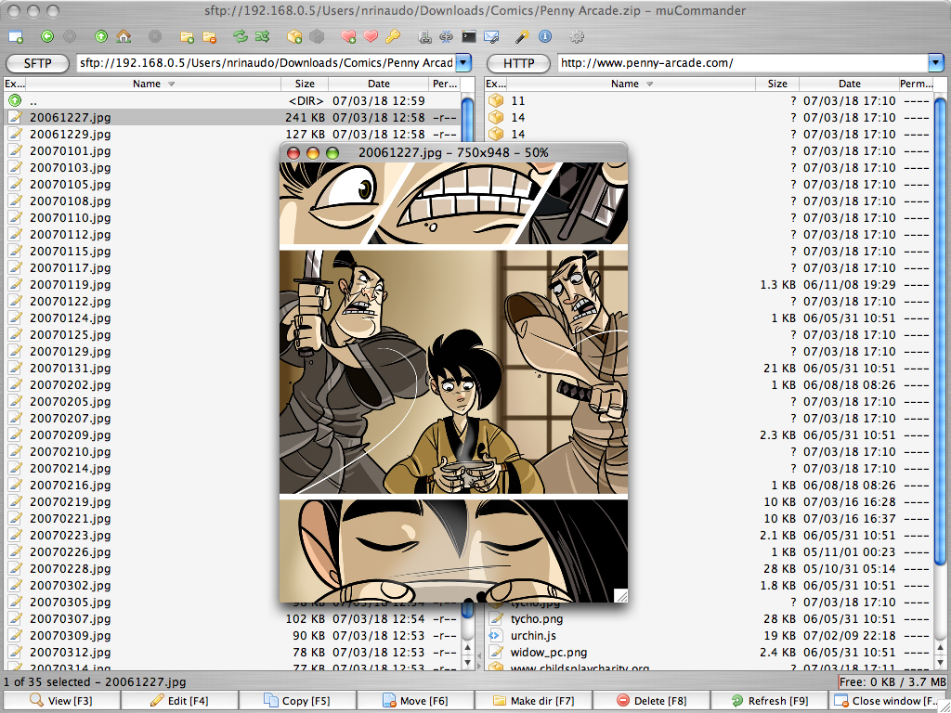Viewport: 951px width, 713px height.
Task: Select the '..' parent directory row
Action: pyautogui.click(x=231, y=100)
